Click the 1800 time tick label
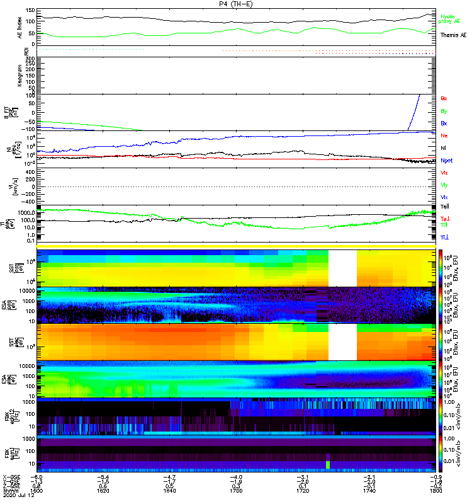 tap(435, 491)
